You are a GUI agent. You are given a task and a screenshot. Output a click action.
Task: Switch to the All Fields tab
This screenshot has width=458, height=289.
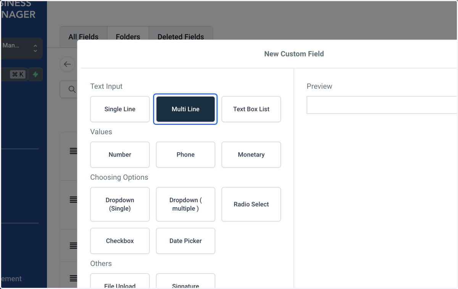pos(84,37)
